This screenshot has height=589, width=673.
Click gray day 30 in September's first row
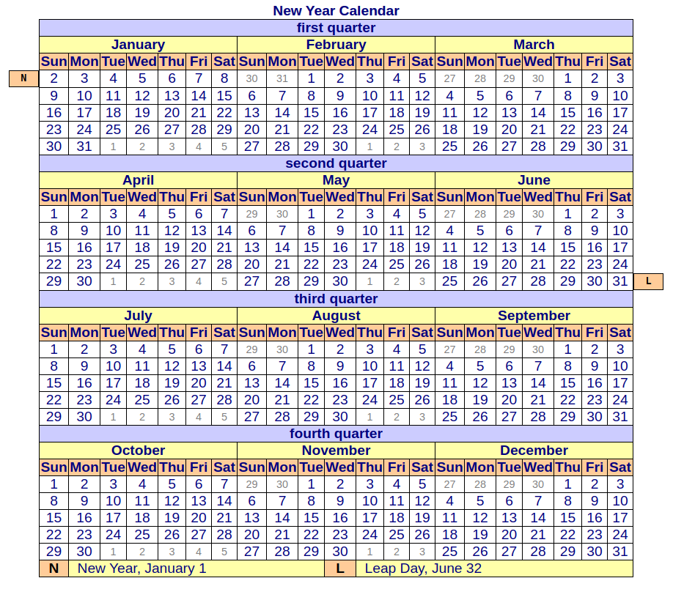[538, 349]
